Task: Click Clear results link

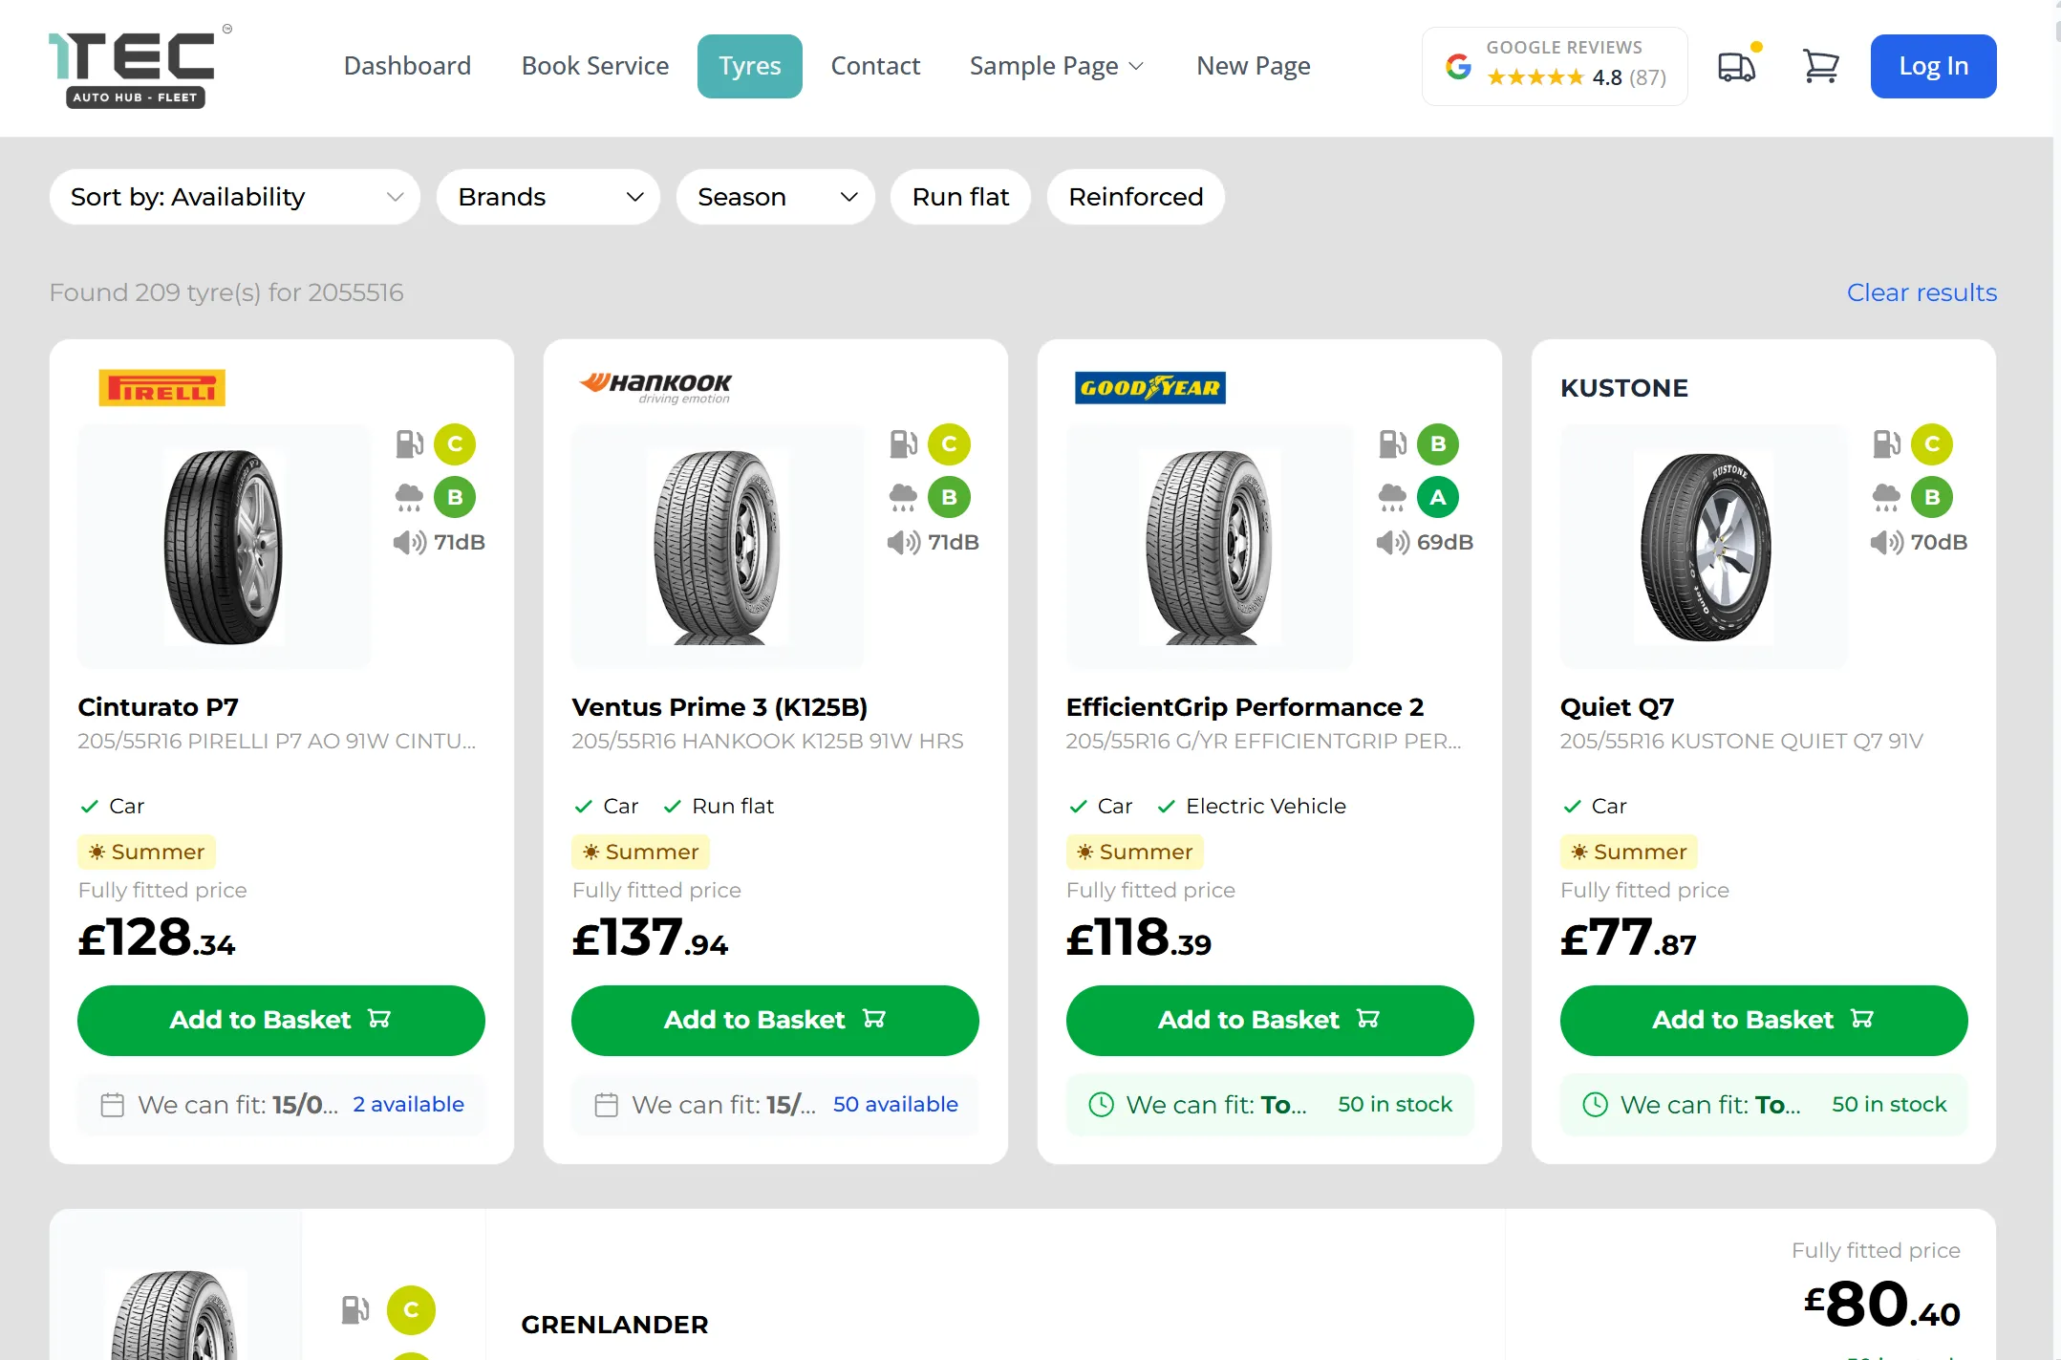Action: click(x=1921, y=292)
